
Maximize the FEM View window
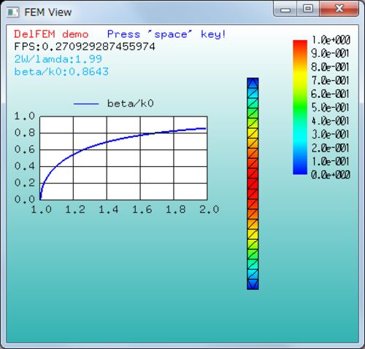coord(308,9)
